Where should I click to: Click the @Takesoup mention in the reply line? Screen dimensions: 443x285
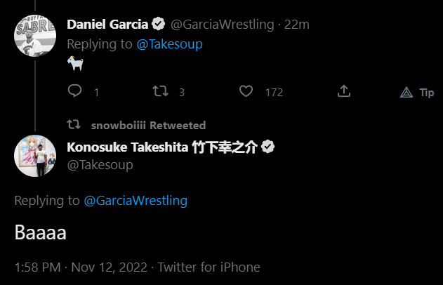pyautogui.click(x=168, y=43)
